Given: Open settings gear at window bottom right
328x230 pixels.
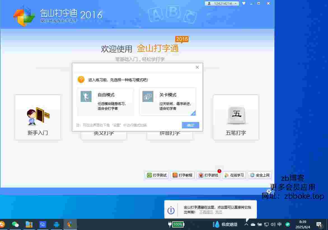Looking at the screenshot, I should [x=269, y=191].
